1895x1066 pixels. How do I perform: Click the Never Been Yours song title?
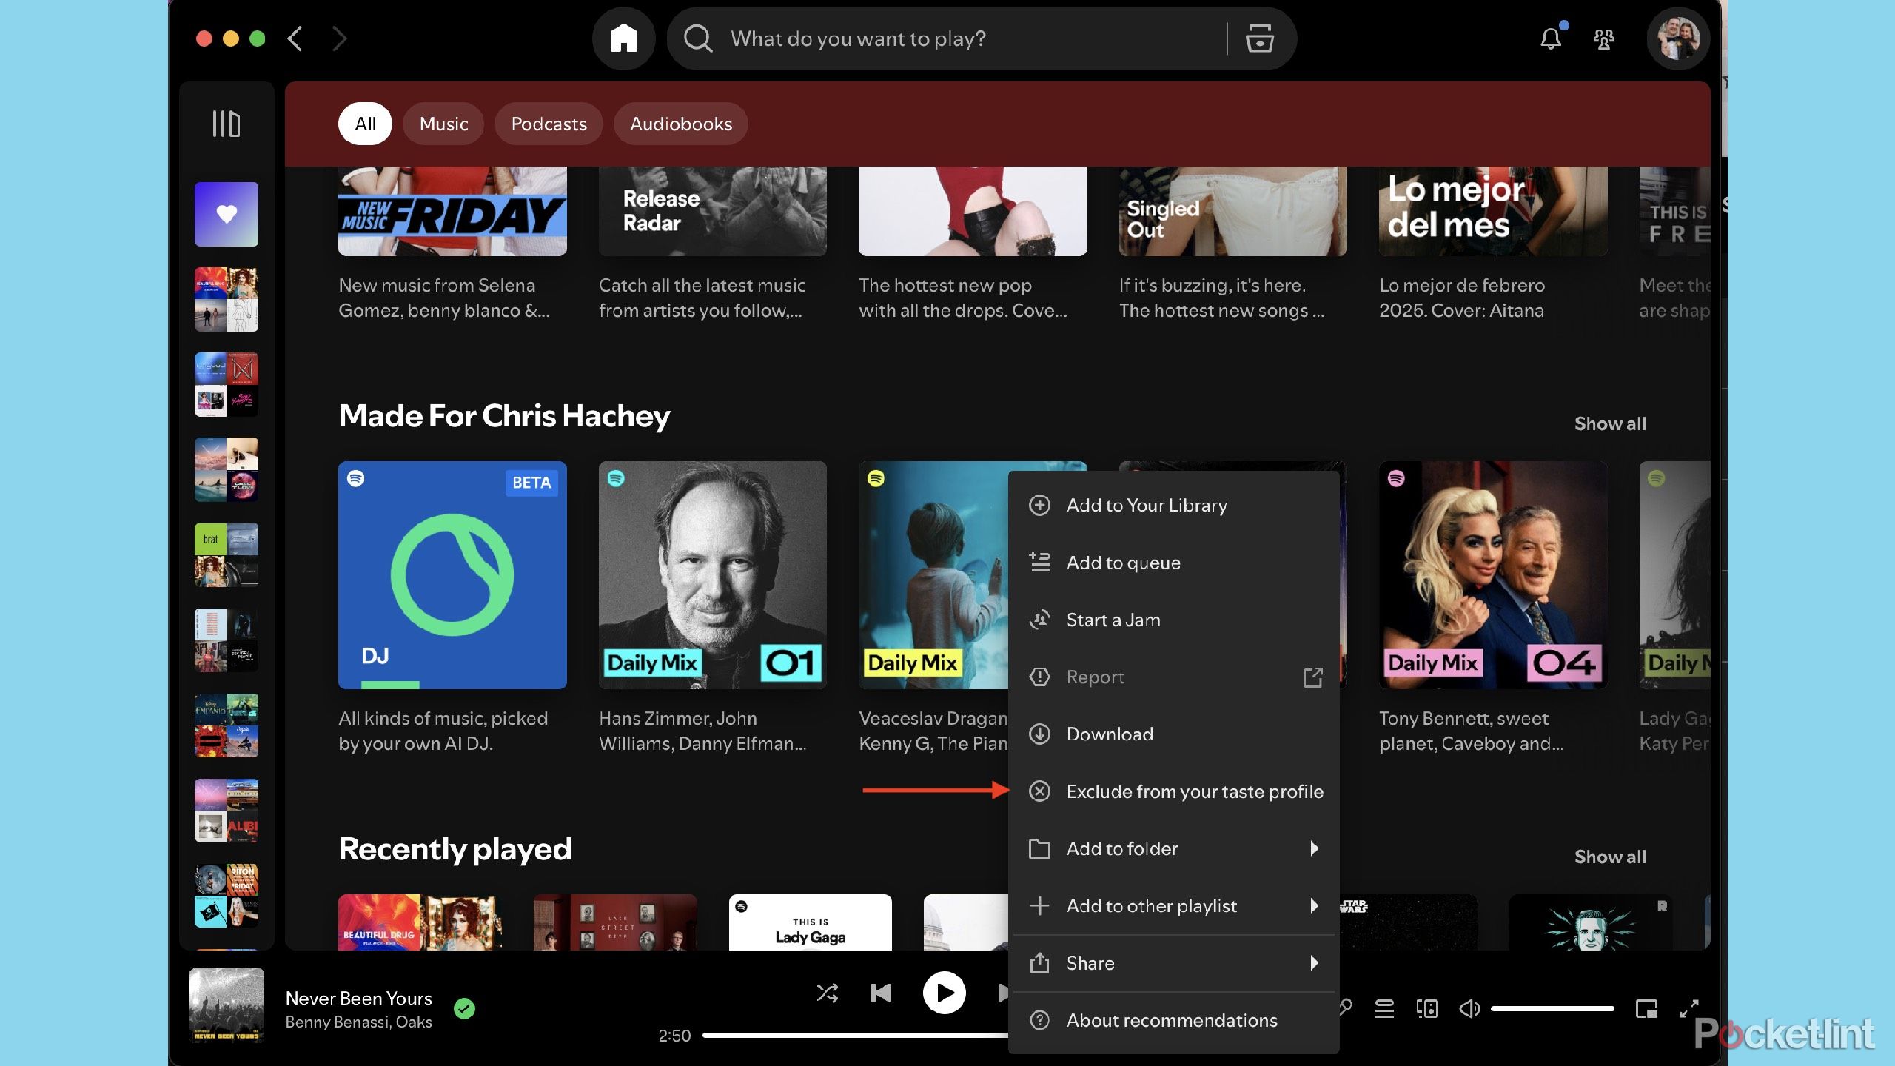click(358, 998)
